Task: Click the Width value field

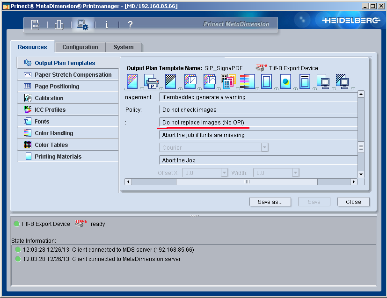Action: click(x=273, y=173)
